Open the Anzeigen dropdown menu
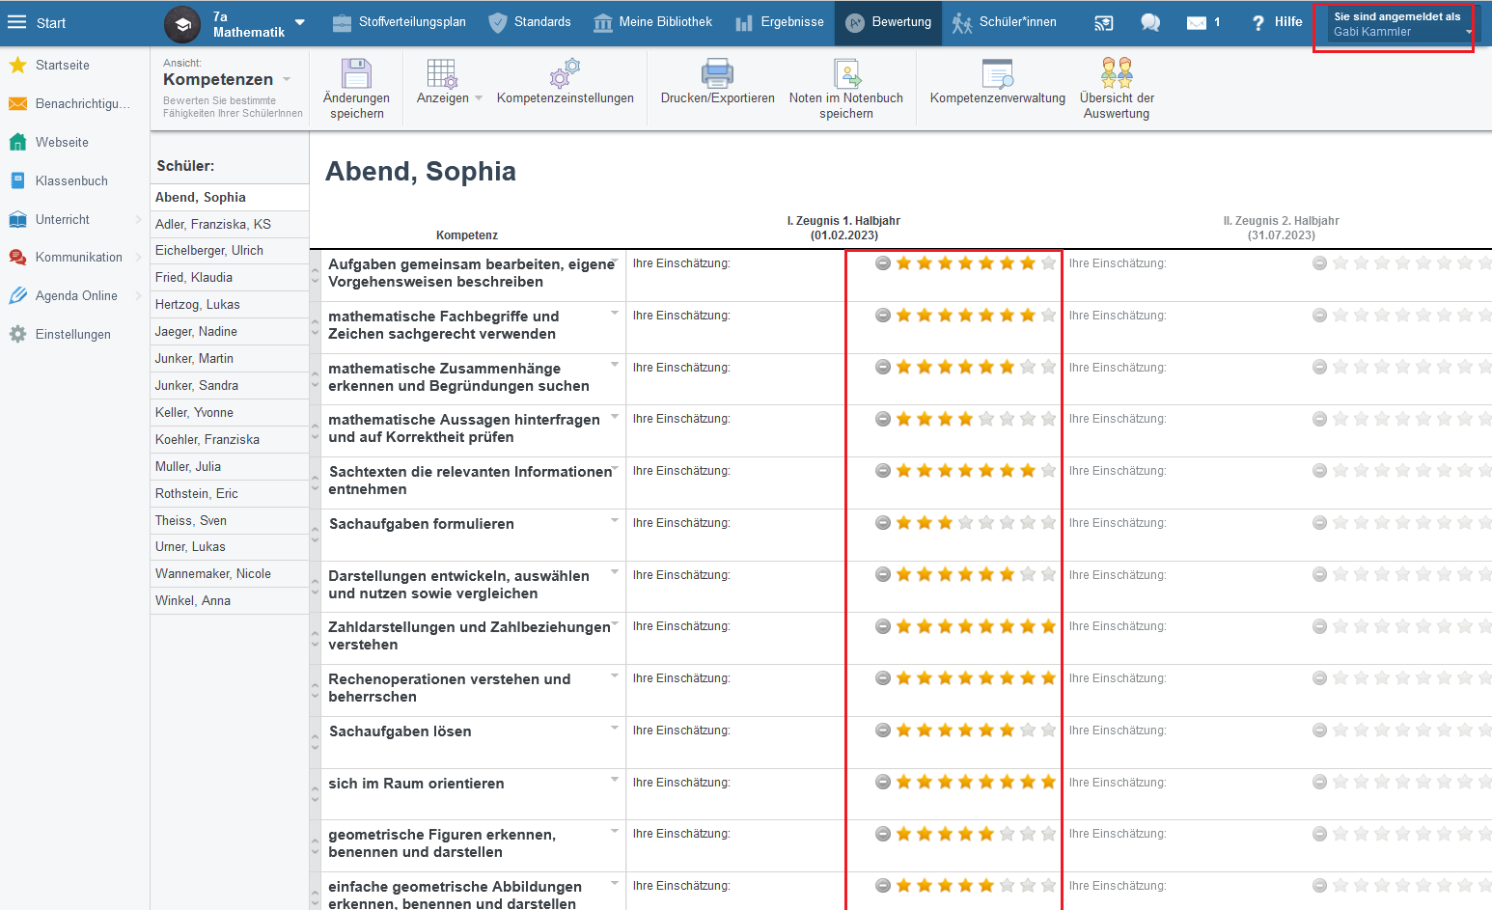Image resolution: width=1492 pixels, height=910 pixels. coord(449,98)
